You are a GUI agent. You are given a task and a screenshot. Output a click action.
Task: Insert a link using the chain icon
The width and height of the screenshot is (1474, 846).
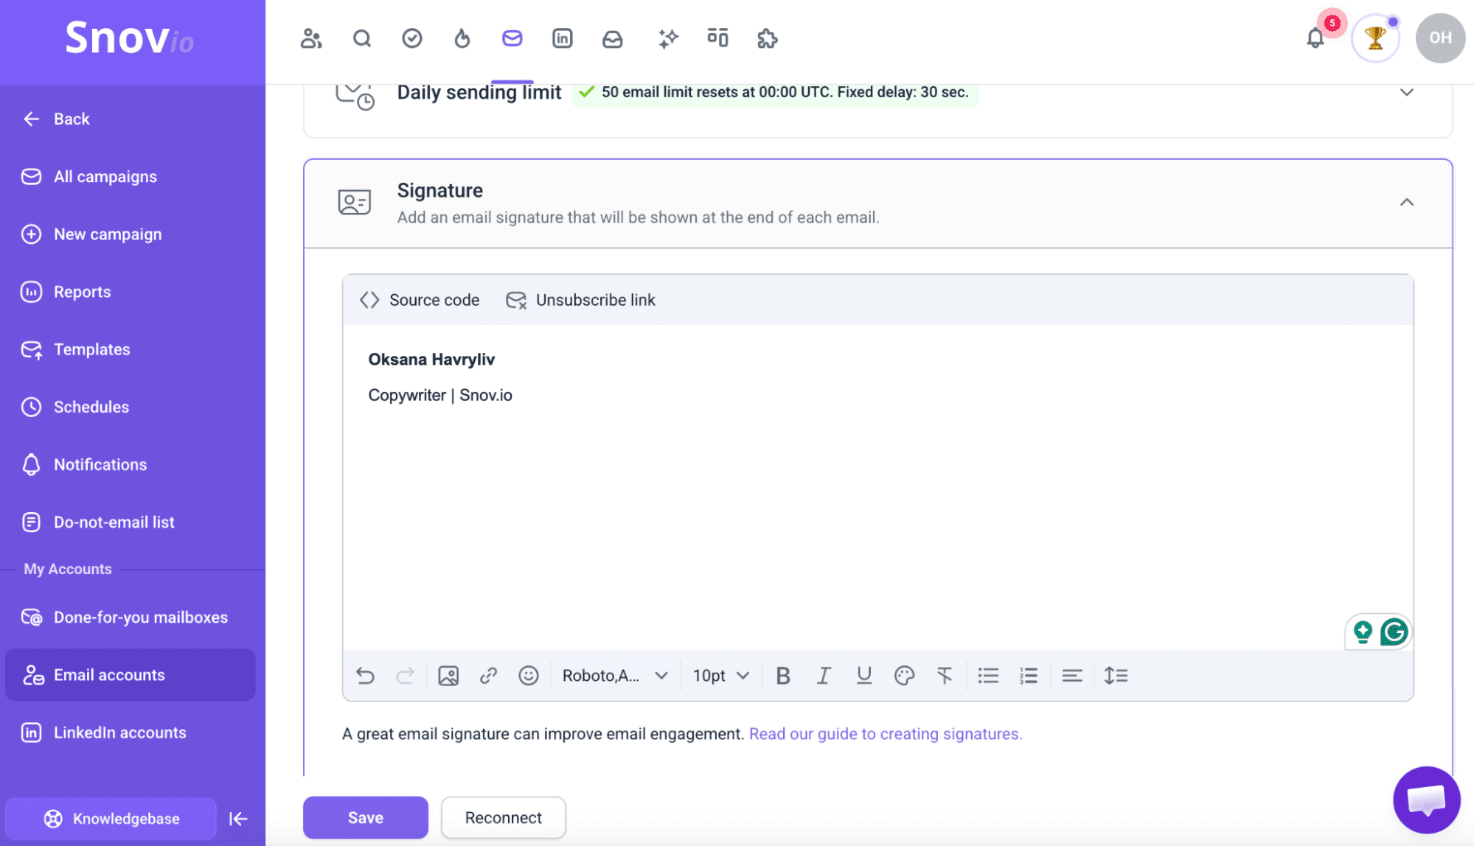click(488, 675)
